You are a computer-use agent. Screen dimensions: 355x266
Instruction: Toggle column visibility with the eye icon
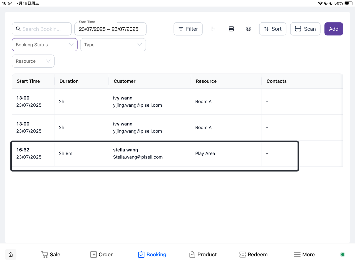(248, 29)
